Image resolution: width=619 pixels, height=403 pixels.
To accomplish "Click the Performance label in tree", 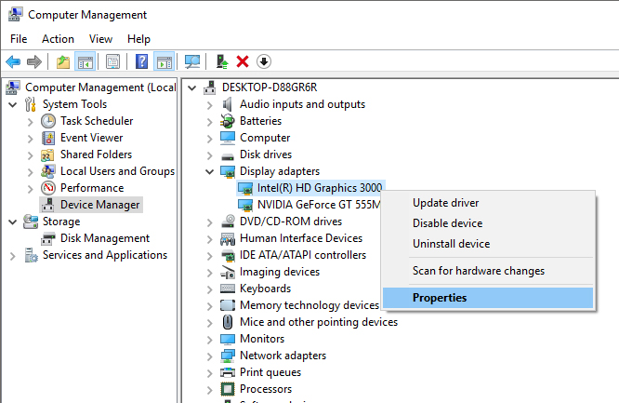I will [92, 188].
